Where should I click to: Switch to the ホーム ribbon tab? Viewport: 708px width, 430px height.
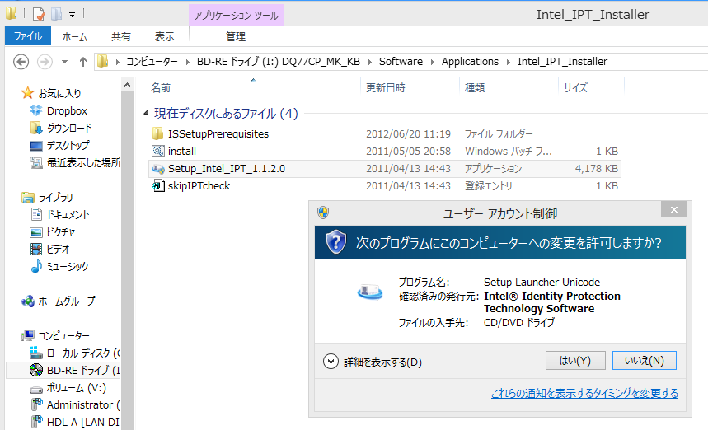click(x=74, y=36)
